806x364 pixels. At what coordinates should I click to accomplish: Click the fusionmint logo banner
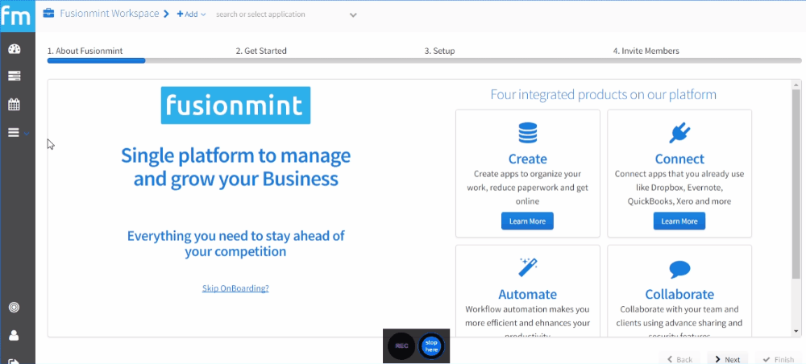(x=235, y=105)
